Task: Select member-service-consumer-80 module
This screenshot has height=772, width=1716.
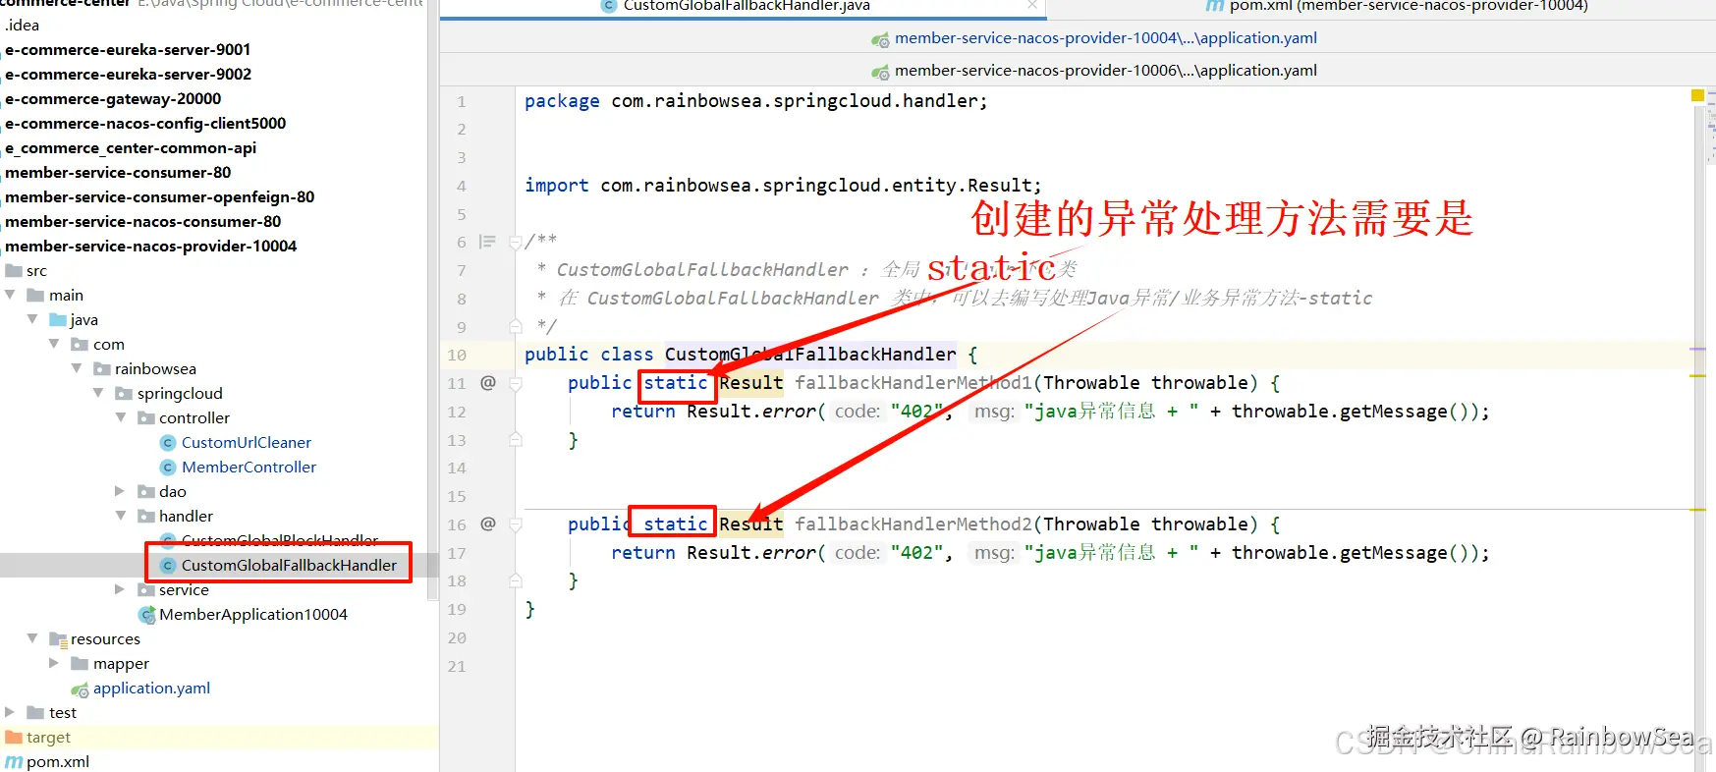Action: coord(118,173)
